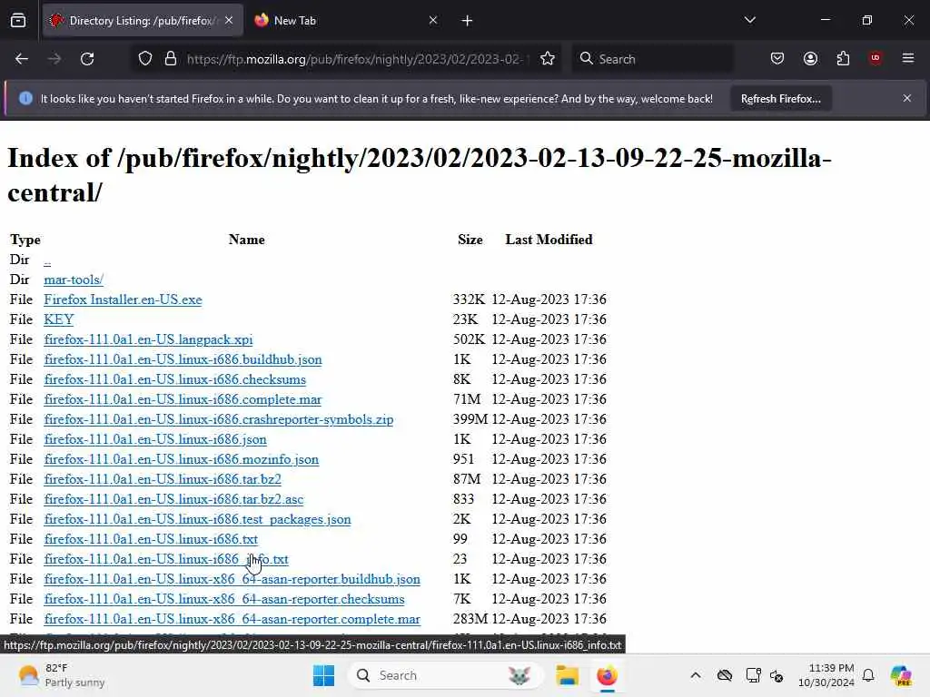Open linux-i686_info.txt link
The height and width of the screenshot is (697, 930).
pos(166,559)
